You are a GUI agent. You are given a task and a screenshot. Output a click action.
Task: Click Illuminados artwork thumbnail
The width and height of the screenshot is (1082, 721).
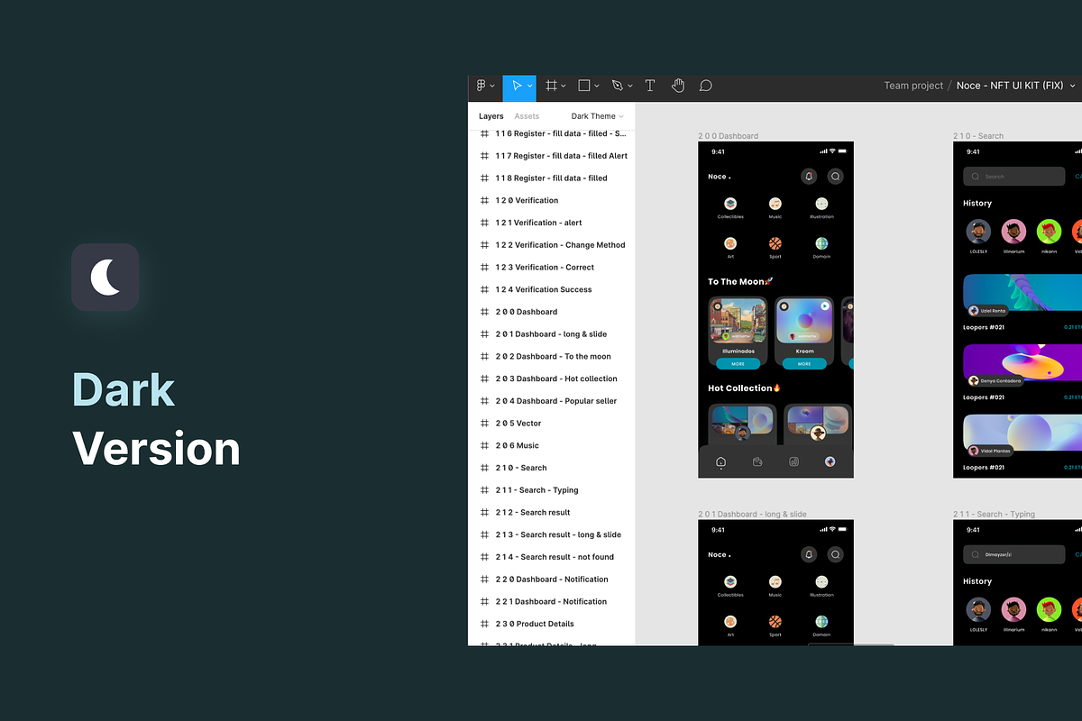[738, 321]
